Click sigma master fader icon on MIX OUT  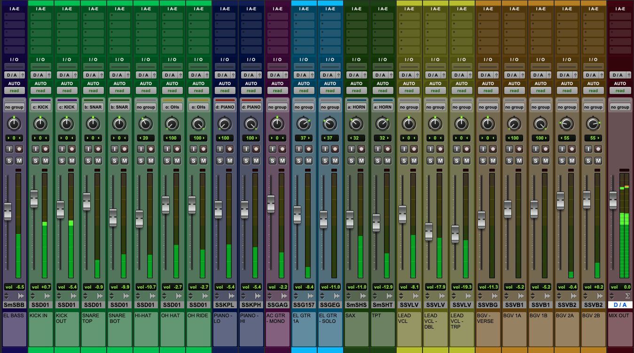tap(627, 296)
